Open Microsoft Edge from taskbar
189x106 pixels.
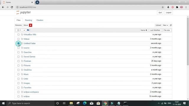point(85,103)
